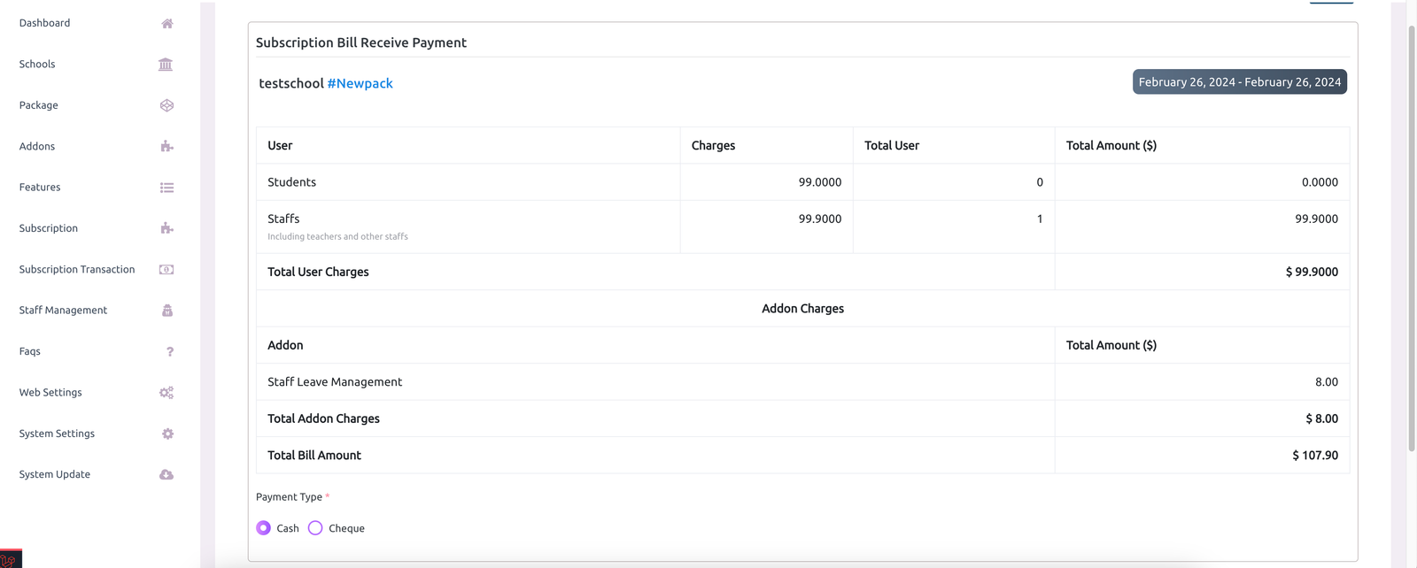The image size is (1417, 568).
Task: Open the #Newpack package link
Action: click(360, 83)
